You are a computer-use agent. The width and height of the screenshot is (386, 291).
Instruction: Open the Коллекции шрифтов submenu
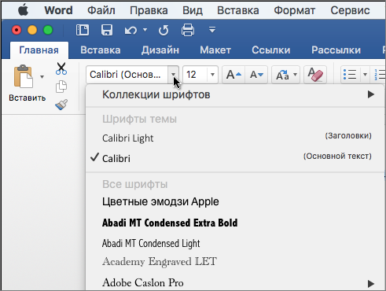click(x=235, y=94)
